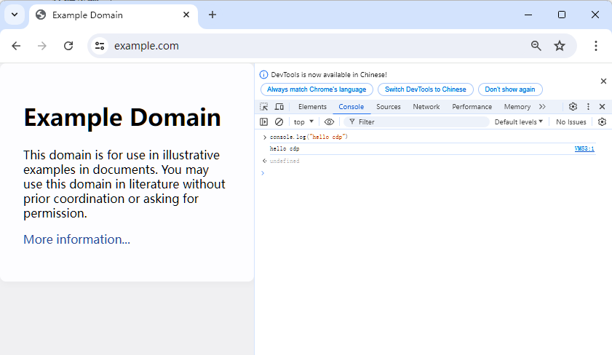This screenshot has height=355, width=612.
Task: Create a live expression with eye icon
Action: point(329,122)
